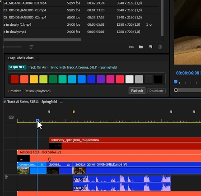Click the blue timeline playhead handle
201x196 pixels.
[x=37, y=120]
